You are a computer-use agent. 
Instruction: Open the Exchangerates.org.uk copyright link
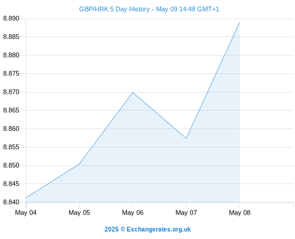pyautogui.click(x=148, y=229)
